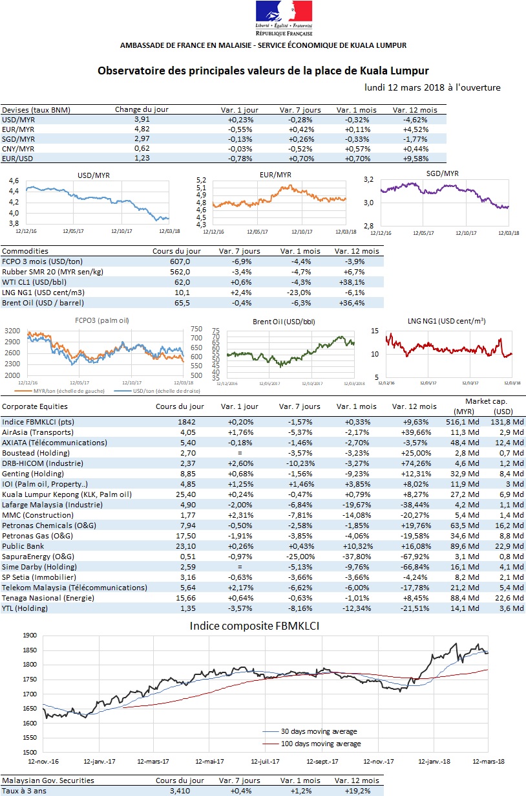This screenshot has width=526, height=796.
Task: Click the 'MMC (Construction)' row label
Action: click(37, 515)
